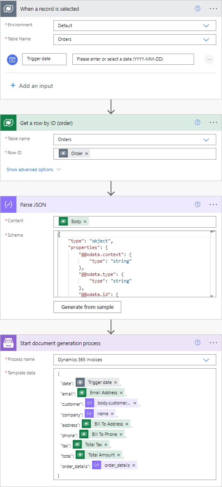The width and height of the screenshot is (222, 487).
Task: Remove the 'Bill To Phone' token
Action: (x=121, y=435)
